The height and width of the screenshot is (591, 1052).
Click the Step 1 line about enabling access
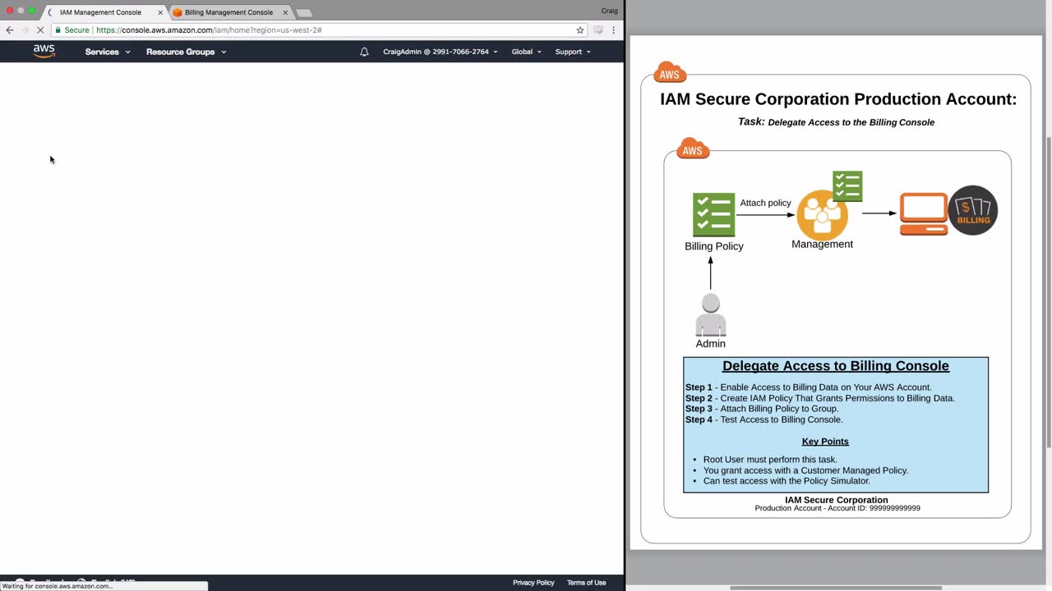pos(809,387)
